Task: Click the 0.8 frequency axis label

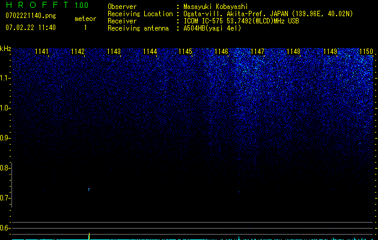Action: tap(5, 168)
